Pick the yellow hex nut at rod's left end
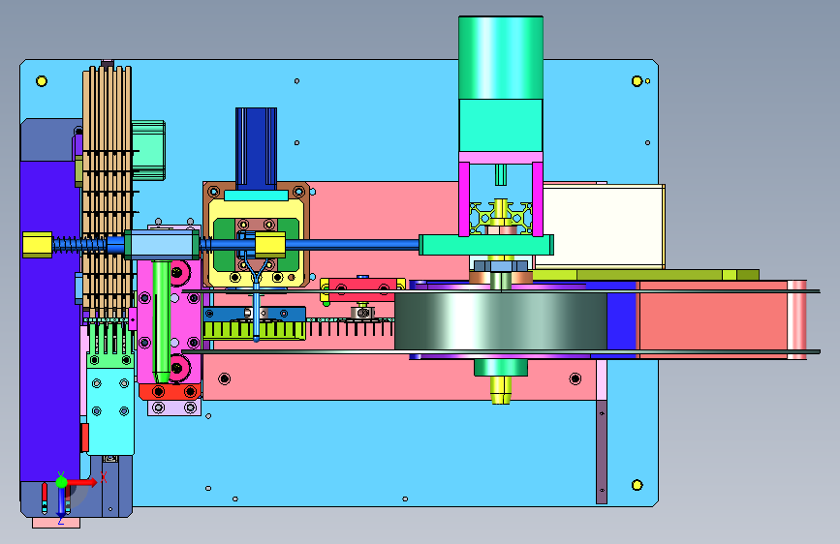The image size is (840, 544). 38,245
